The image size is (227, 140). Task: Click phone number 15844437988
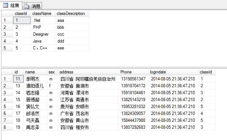point(133,120)
